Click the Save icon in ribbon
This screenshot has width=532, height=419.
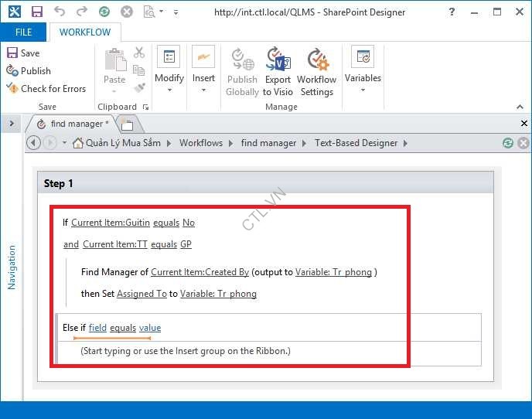(x=23, y=53)
